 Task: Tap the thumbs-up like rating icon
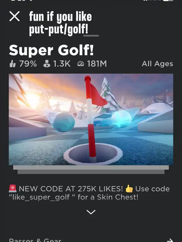[13, 64]
